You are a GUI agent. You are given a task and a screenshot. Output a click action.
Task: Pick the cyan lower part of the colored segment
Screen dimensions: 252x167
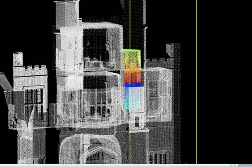(133, 98)
